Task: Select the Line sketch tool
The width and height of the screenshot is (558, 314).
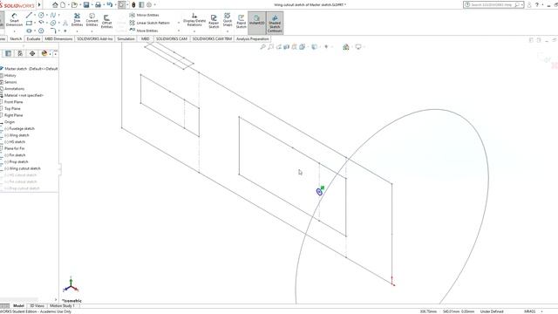Action: pyautogui.click(x=29, y=15)
